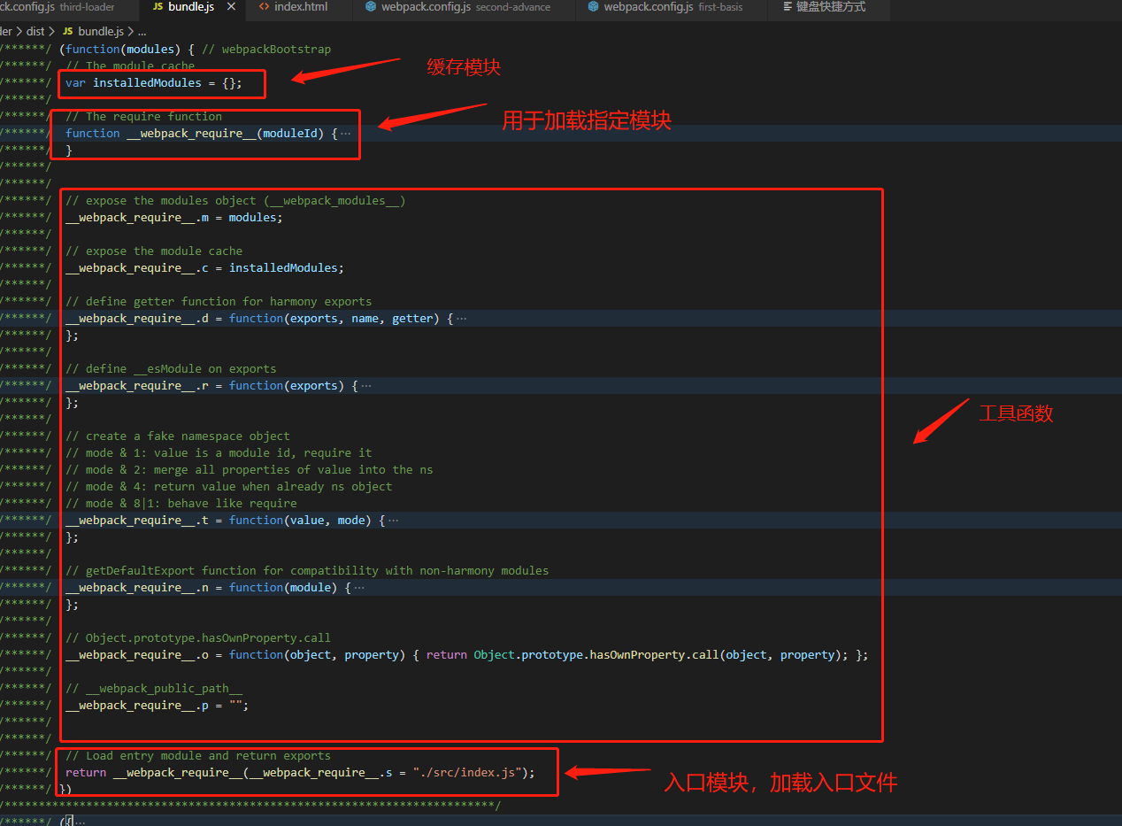Viewport: 1122px width, 826px height.
Task: Click the '// The require function' comment
Action: pos(143,116)
